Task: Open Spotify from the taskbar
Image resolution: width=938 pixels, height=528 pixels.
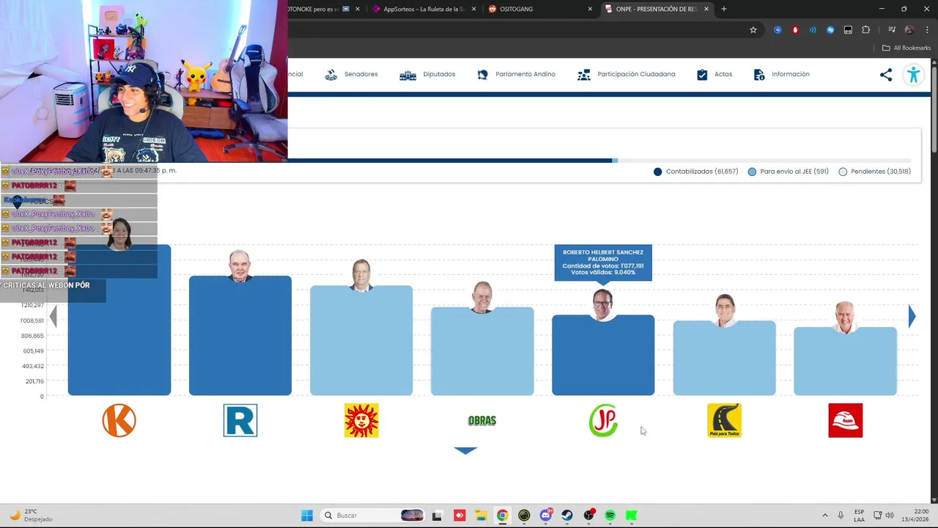Action: pyautogui.click(x=610, y=516)
